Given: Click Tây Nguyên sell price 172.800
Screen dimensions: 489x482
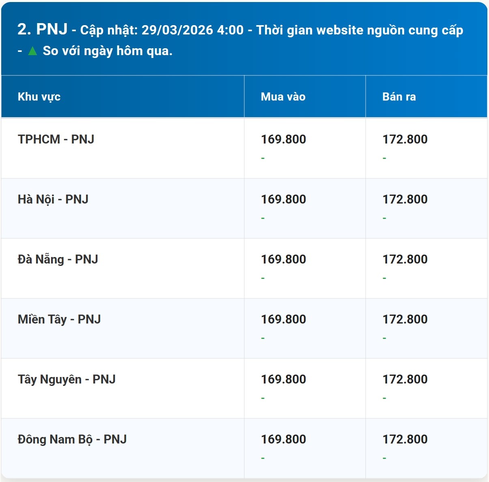Looking at the screenshot, I should [405, 379].
